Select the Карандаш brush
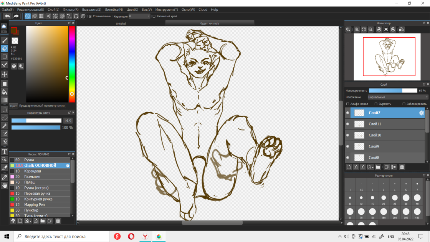430x242 pixels. pyautogui.click(x=40, y=171)
